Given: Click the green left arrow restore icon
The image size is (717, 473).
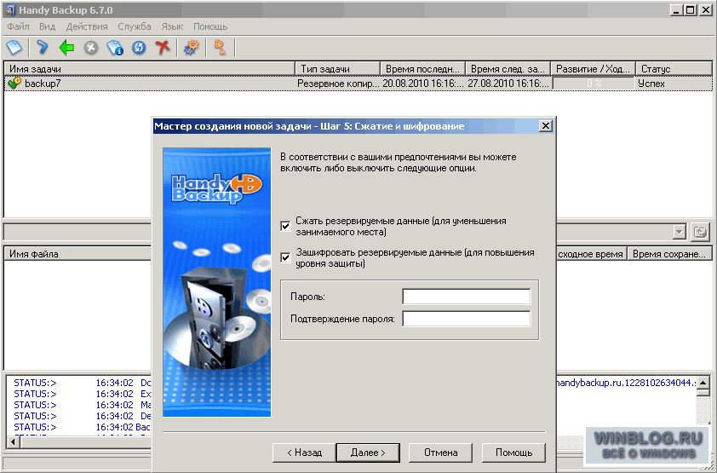Looking at the screenshot, I should tap(66, 47).
